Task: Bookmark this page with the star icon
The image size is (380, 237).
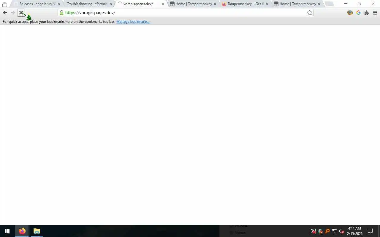Action: click(x=310, y=12)
